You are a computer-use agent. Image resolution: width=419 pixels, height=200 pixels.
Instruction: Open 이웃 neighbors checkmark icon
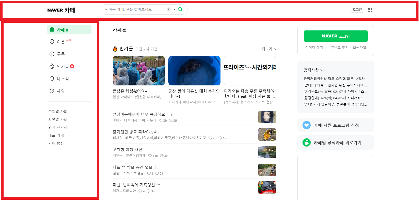point(52,42)
